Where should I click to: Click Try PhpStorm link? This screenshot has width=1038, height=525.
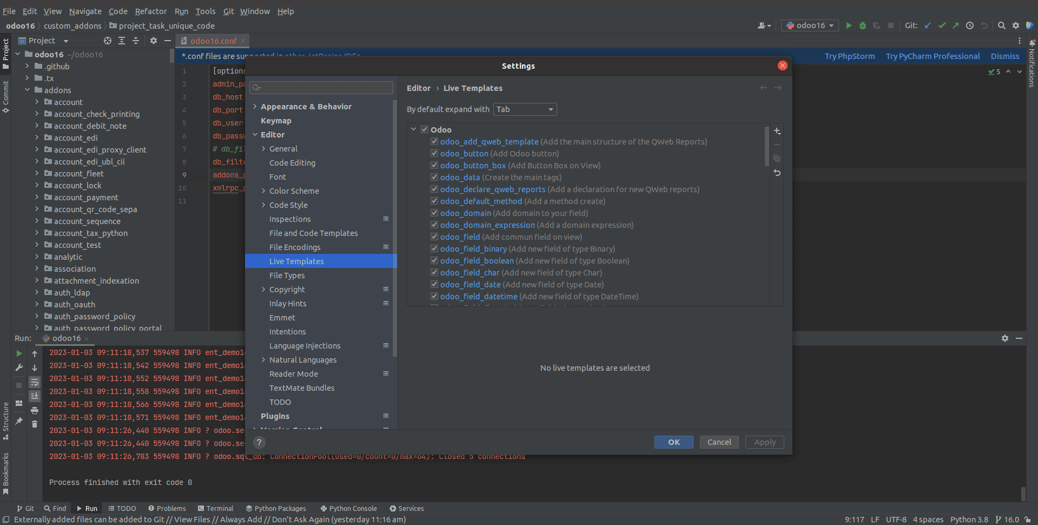pos(850,56)
